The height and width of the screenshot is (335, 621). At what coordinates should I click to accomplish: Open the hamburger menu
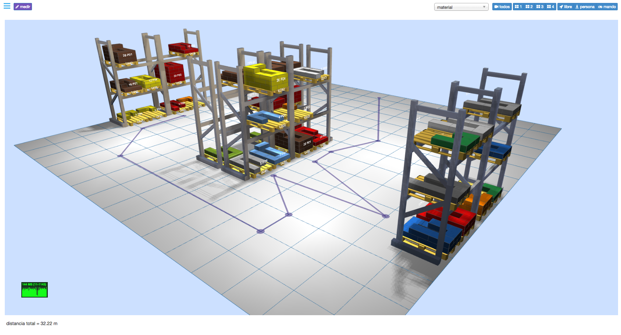pyautogui.click(x=7, y=6)
